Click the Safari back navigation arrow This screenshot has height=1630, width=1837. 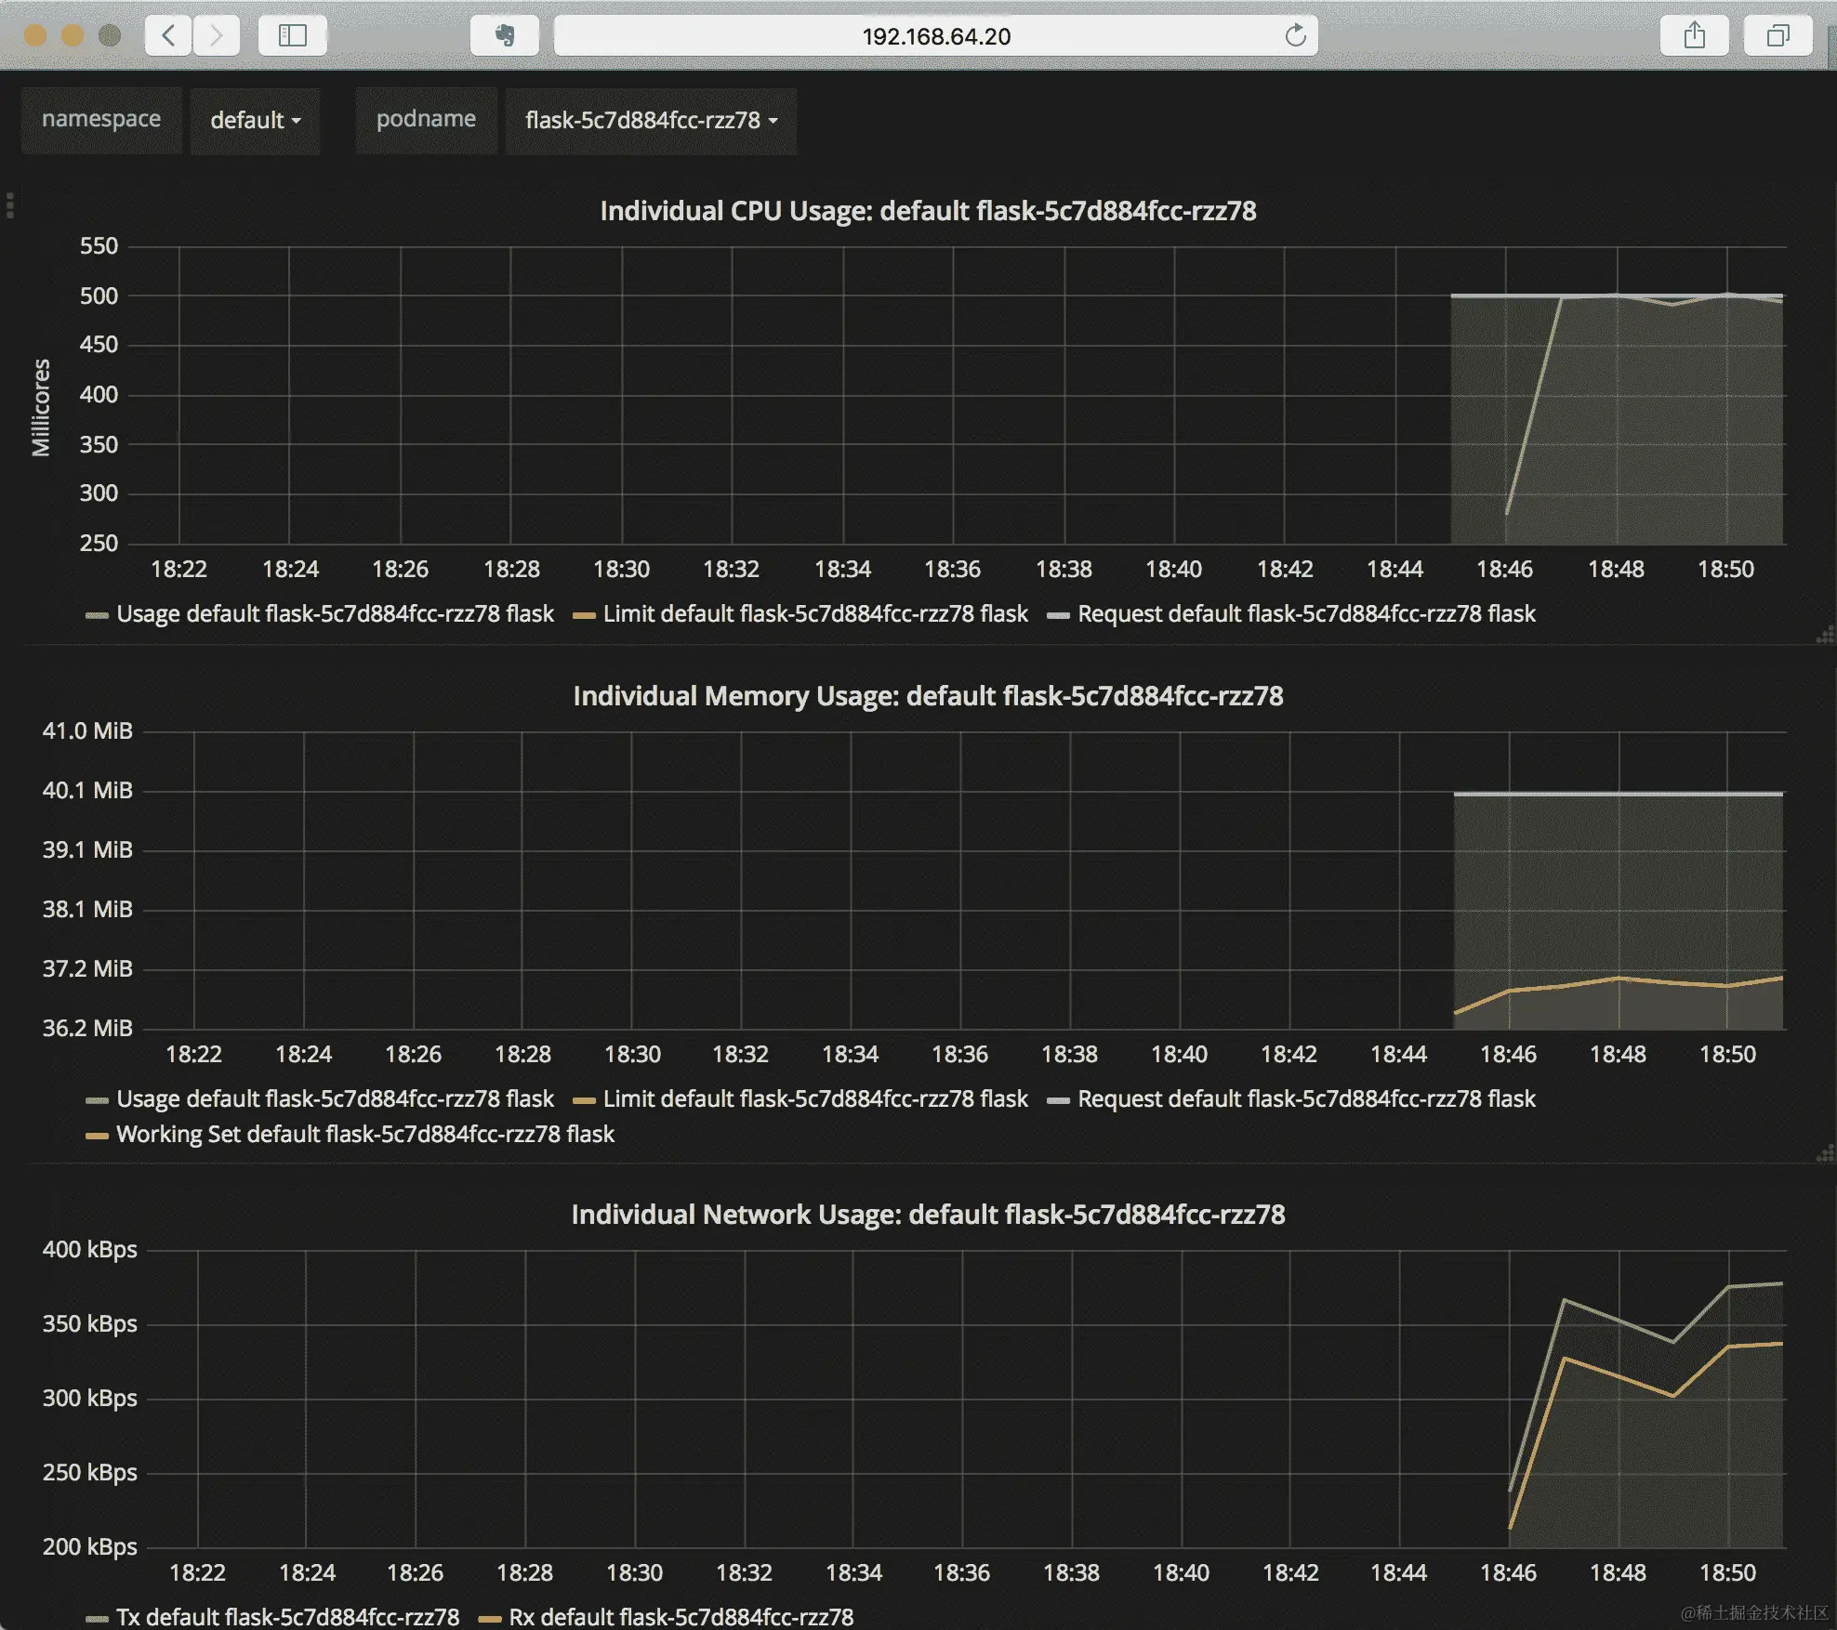168,35
